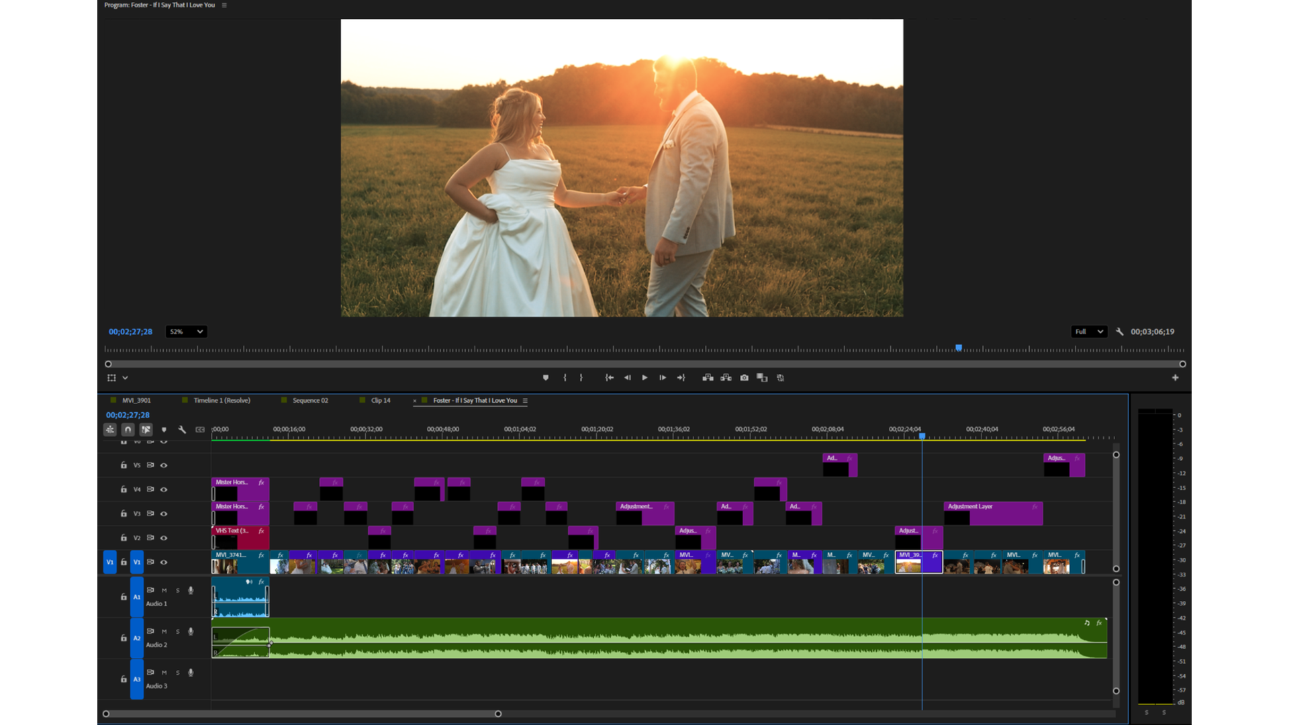Open Timeline Display Settings wrench

click(182, 430)
